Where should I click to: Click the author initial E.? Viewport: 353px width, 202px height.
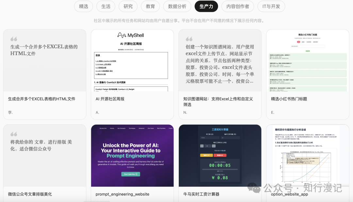pyautogui.click(x=272, y=112)
